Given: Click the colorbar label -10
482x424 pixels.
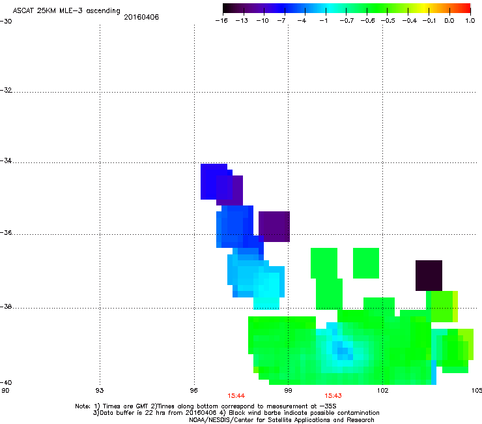Looking at the screenshot, I should pyautogui.click(x=262, y=21).
